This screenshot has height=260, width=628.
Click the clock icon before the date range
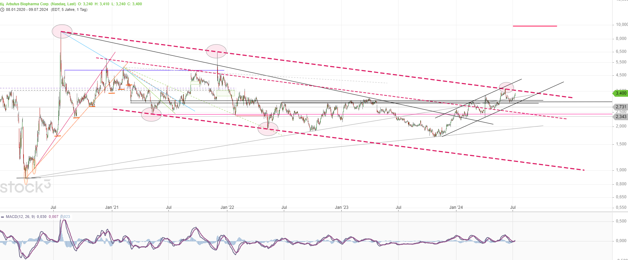tap(2, 9)
